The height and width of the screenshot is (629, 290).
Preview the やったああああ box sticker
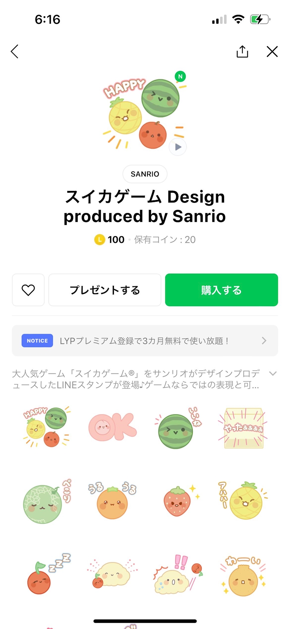point(243,428)
